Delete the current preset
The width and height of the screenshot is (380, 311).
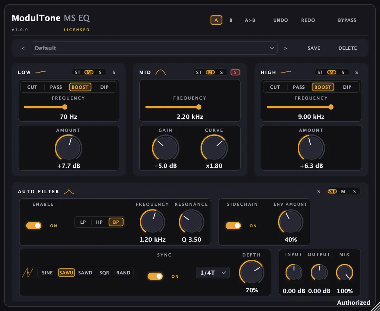(348, 48)
